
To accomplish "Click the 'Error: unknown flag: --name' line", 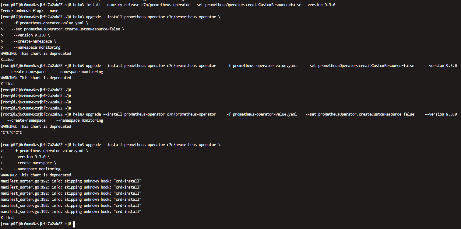I will coord(30,11).
